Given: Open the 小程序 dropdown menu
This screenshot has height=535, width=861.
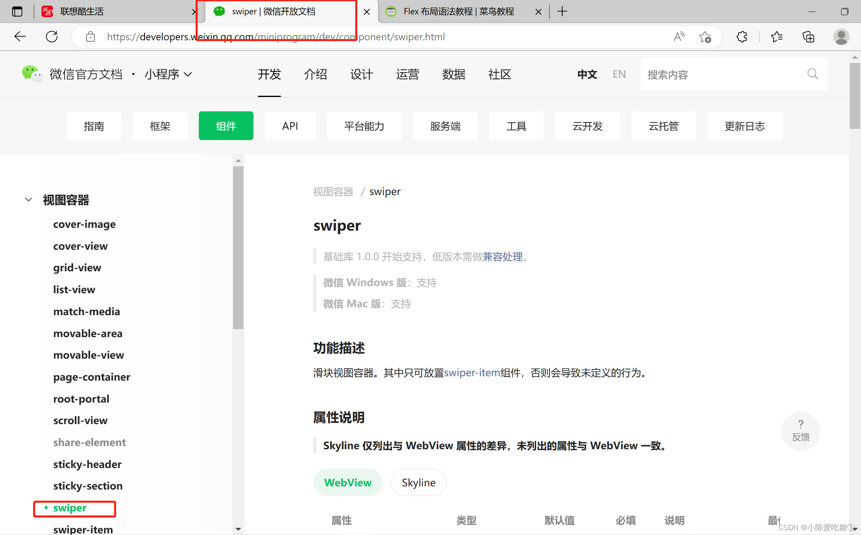Looking at the screenshot, I should pyautogui.click(x=168, y=74).
